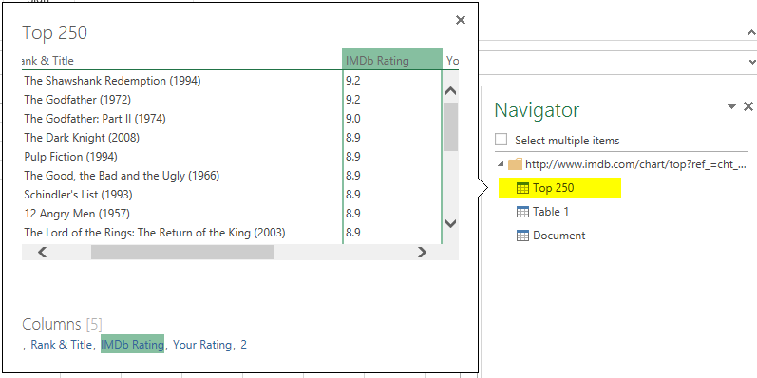Select the IMDb Rating column header
This screenshot has width=757, height=378.
392,61
